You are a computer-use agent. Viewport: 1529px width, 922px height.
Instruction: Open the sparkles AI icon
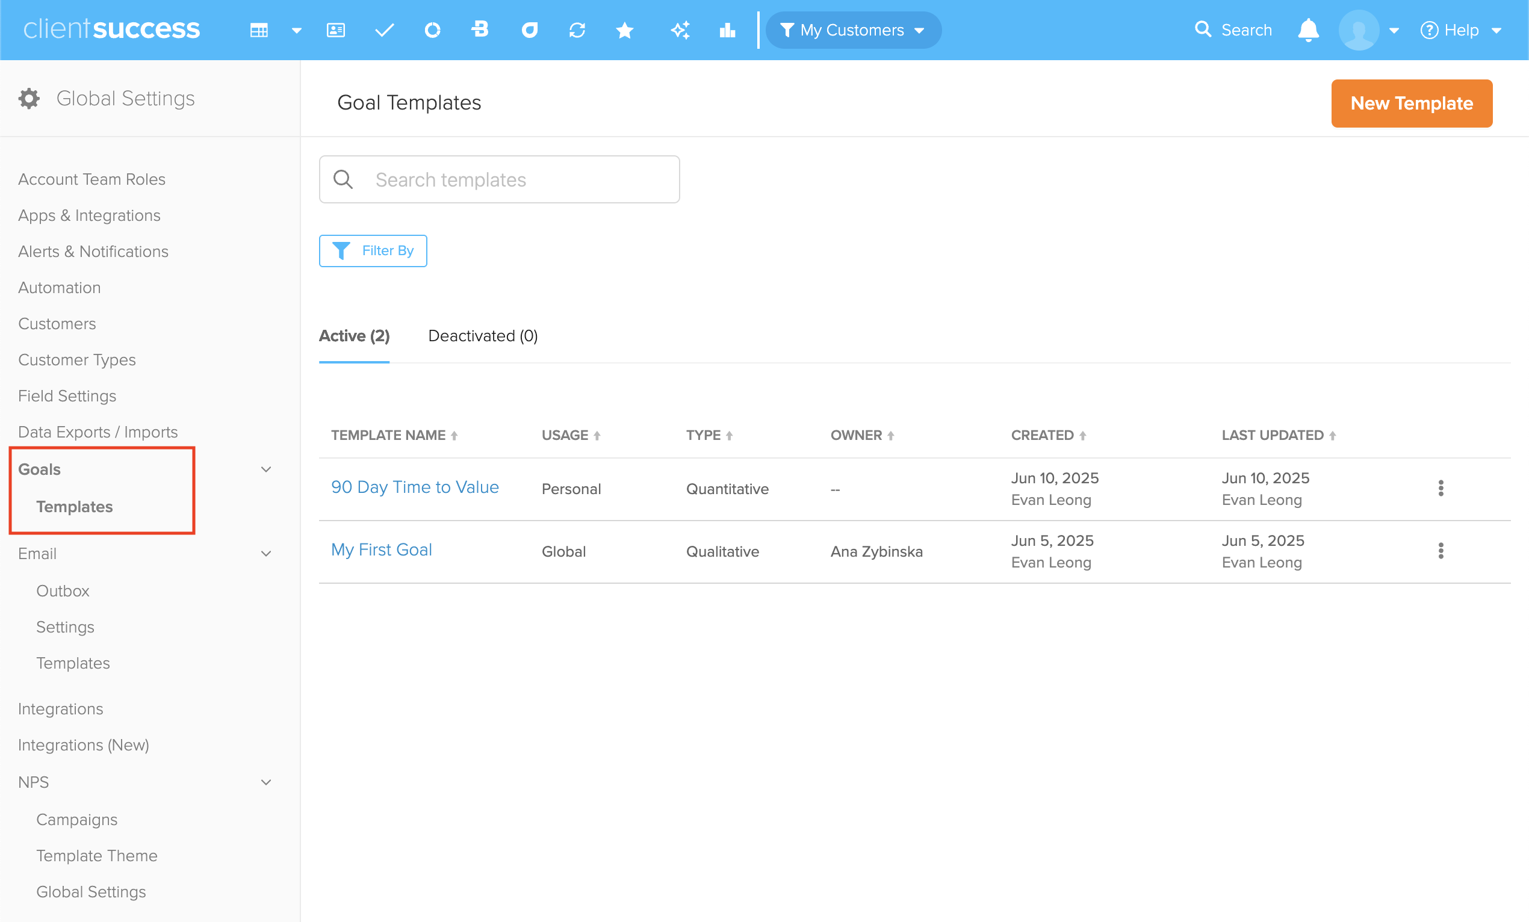(x=680, y=29)
